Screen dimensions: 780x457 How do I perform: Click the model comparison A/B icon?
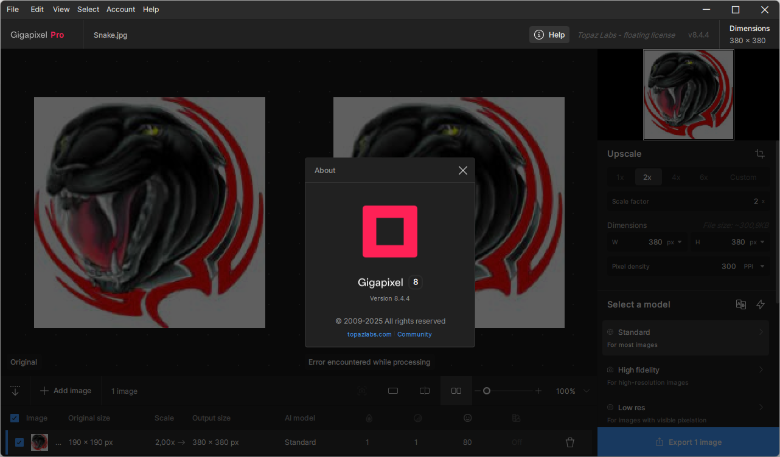click(x=740, y=304)
